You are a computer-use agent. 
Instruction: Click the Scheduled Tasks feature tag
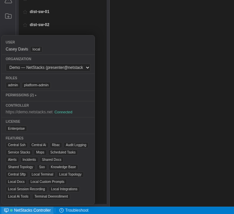pos(63,152)
